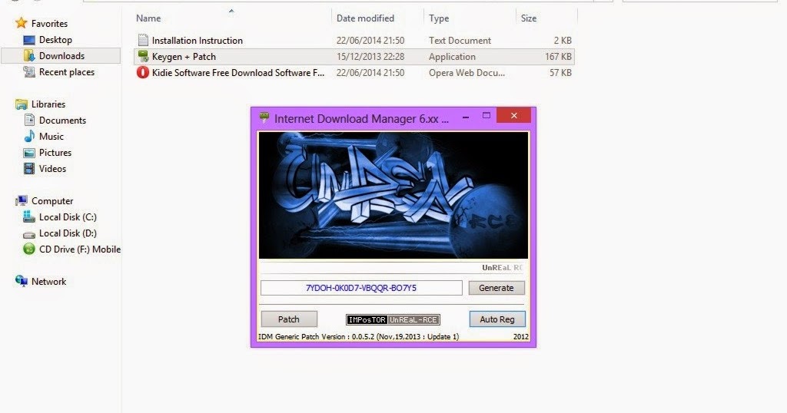787x413 pixels.
Task: Click the green CD Drive (F:) icon
Action: click(x=29, y=249)
